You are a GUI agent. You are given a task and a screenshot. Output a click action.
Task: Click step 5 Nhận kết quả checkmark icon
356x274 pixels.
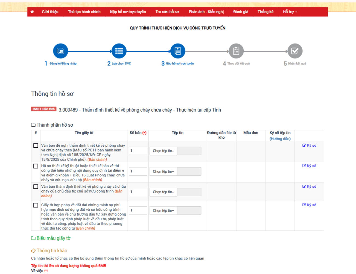(x=295, y=51)
